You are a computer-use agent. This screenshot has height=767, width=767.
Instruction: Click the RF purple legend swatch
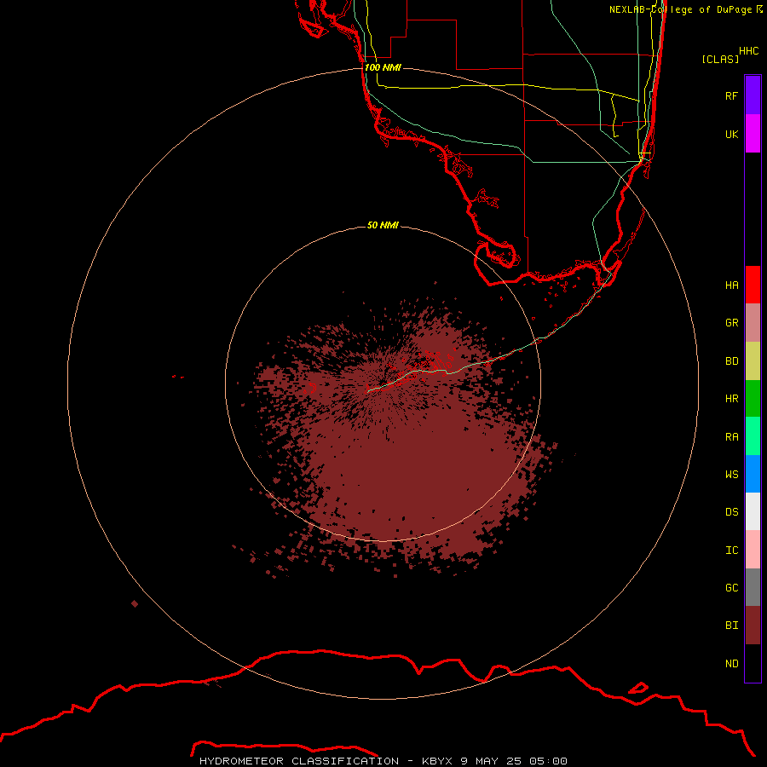pos(753,95)
